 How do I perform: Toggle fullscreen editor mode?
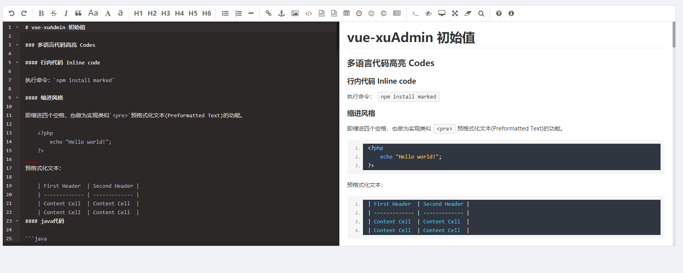[x=455, y=13]
